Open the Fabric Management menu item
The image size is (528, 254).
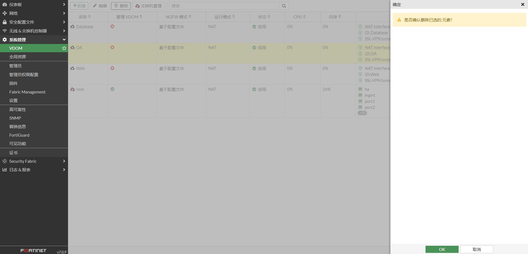27,92
